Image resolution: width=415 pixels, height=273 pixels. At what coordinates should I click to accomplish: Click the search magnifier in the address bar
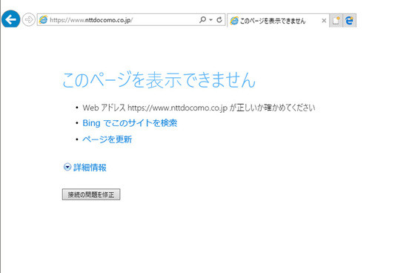click(202, 19)
